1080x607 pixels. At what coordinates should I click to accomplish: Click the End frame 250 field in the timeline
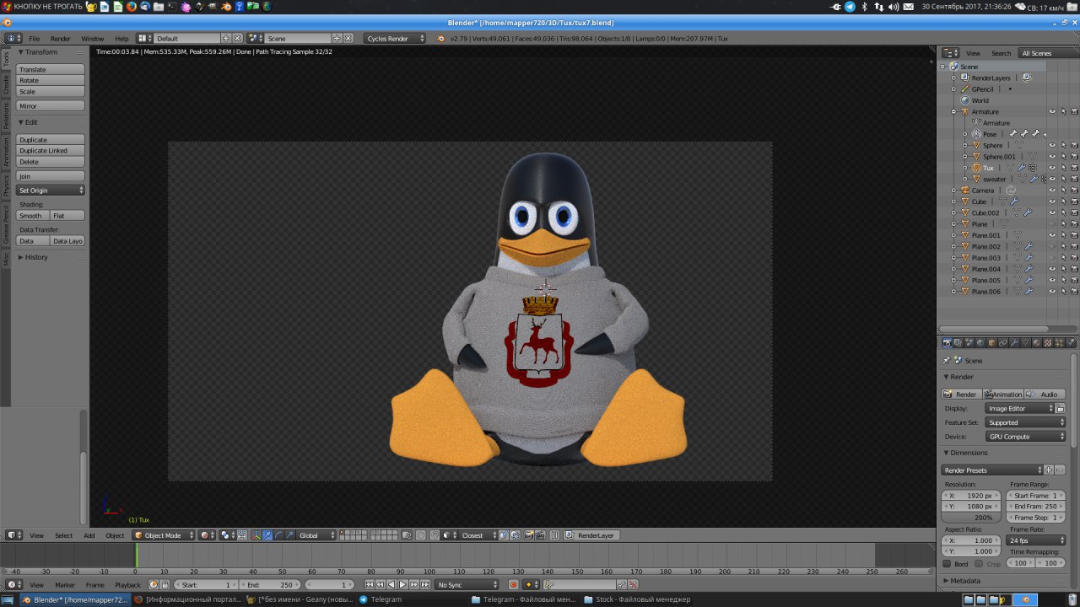point(270,584)
